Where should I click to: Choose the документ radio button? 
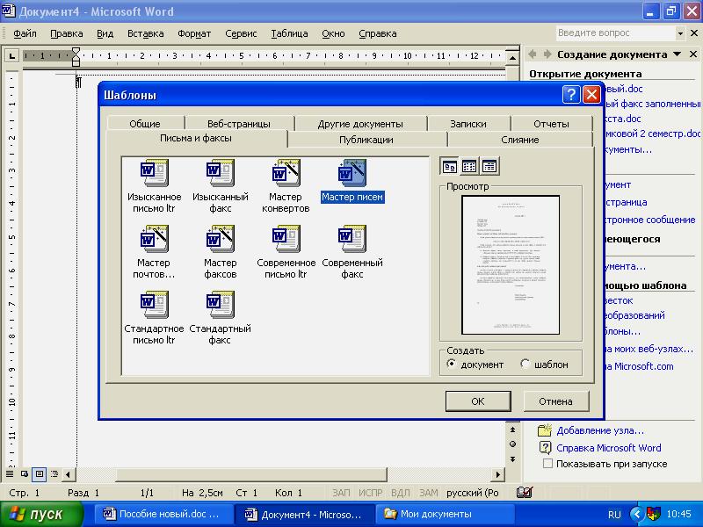click(x=451, y=364)
